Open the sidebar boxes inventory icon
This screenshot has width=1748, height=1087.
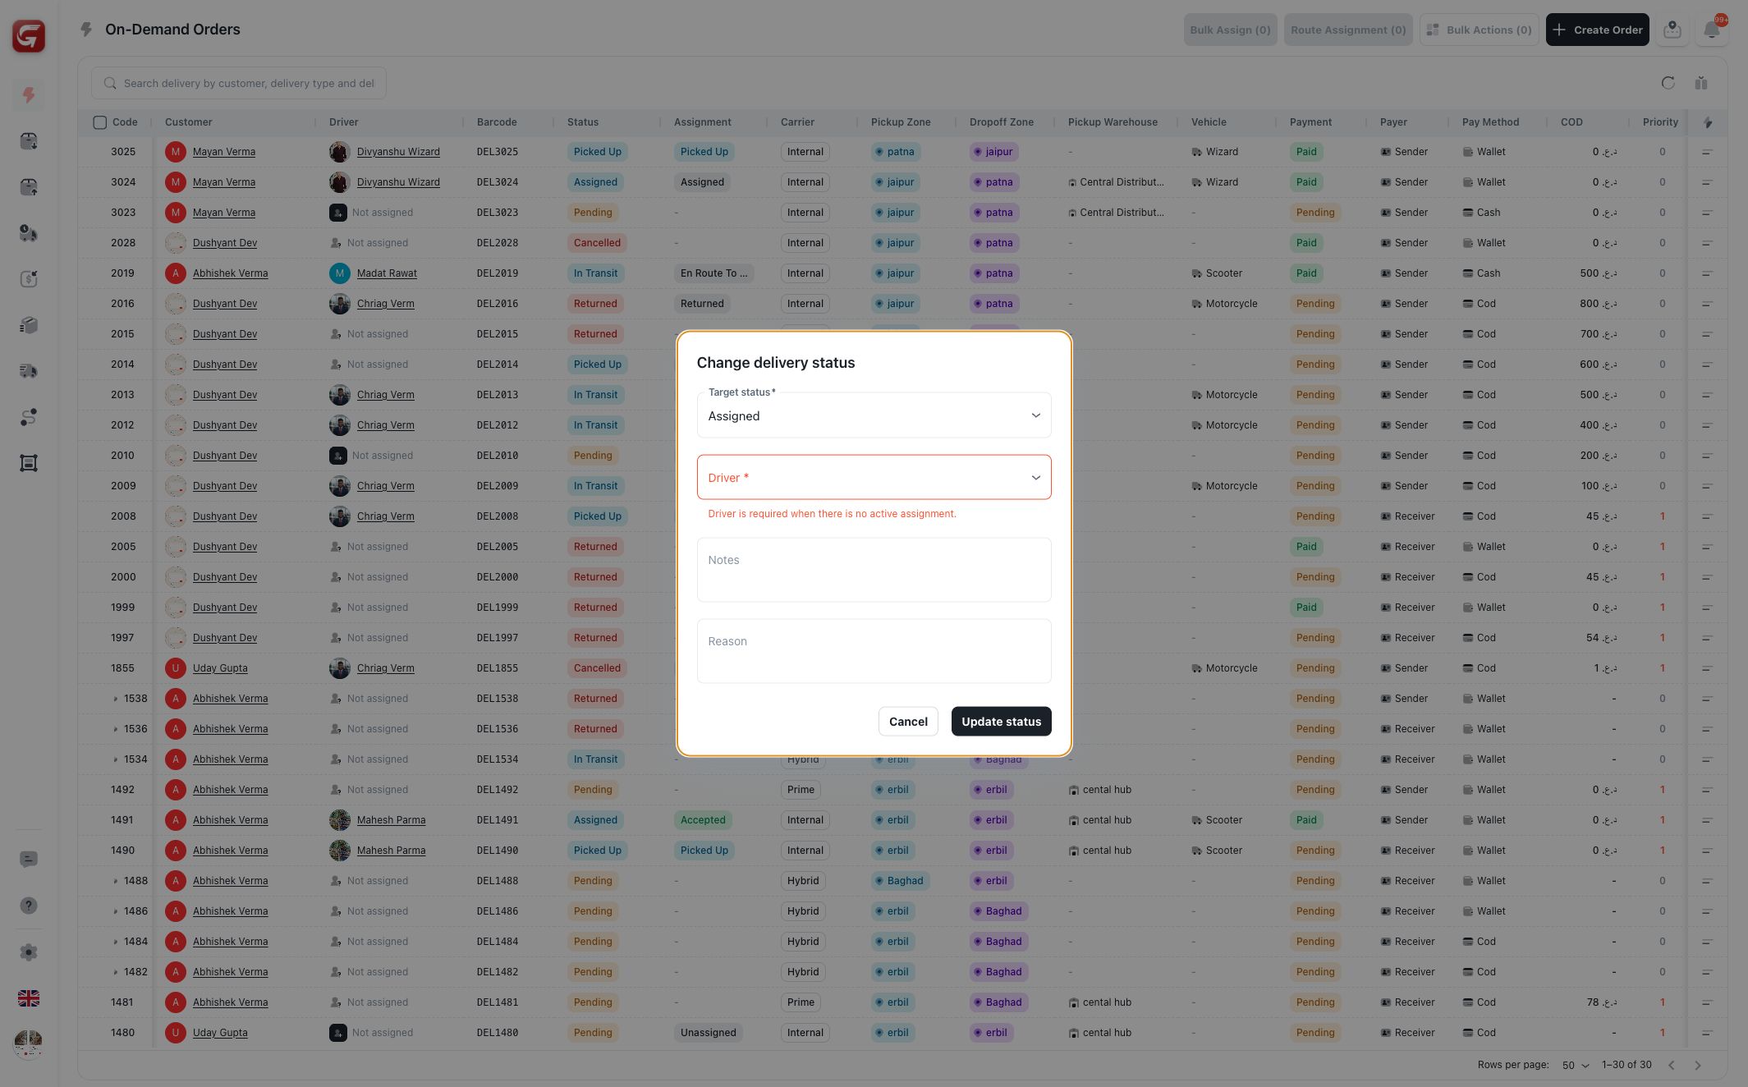pyautogui.click(x=29, y=325)
